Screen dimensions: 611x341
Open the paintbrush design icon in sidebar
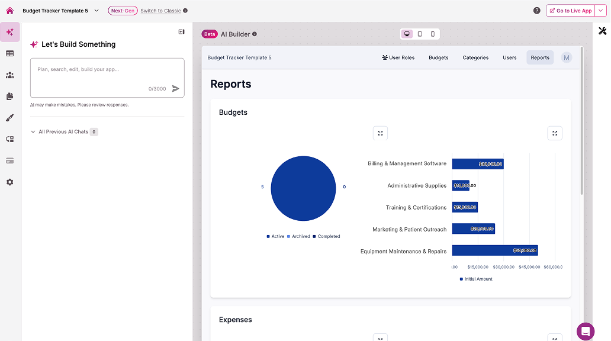[x=9, y=118]
